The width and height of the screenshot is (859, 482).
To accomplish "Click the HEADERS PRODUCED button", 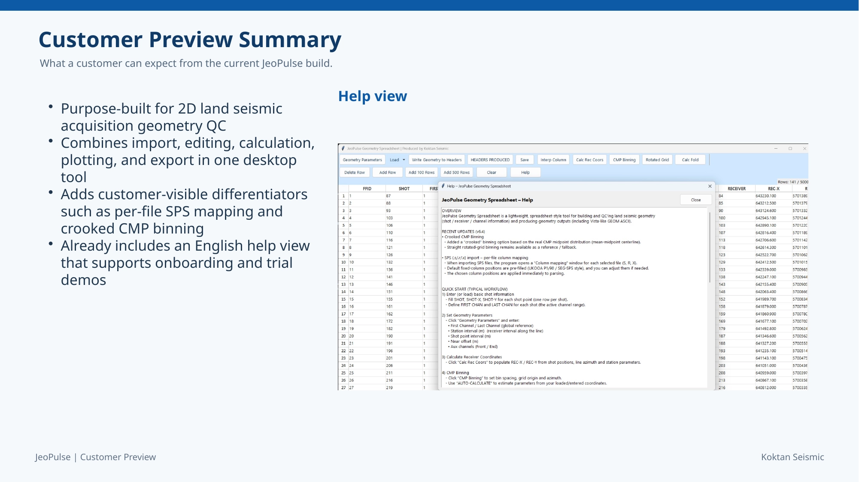I will (x=490, y=160).
